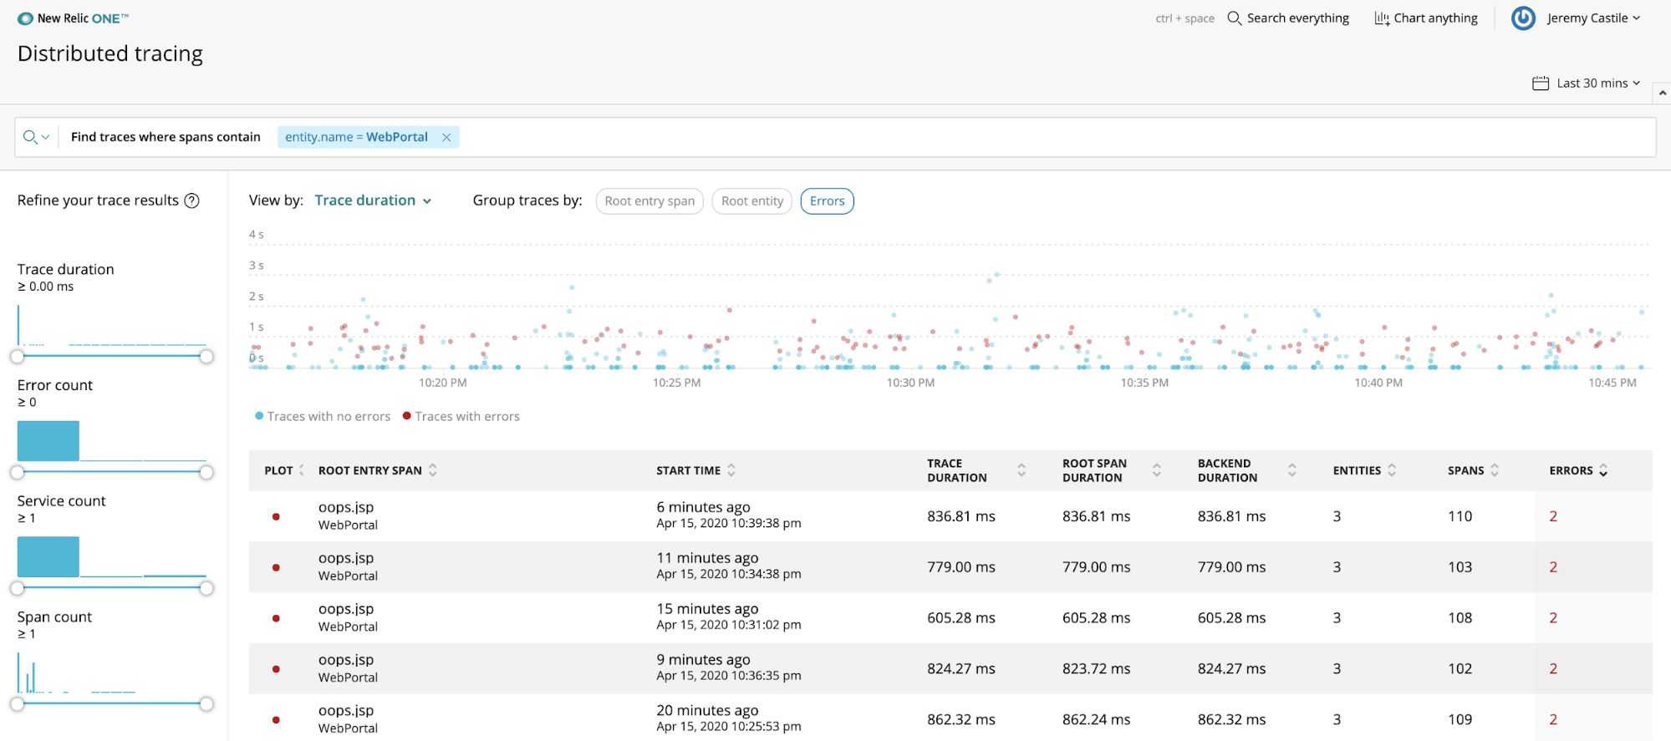Click the Span count slider's left handle
This screenshot has width=1671, height=741.
18,704
